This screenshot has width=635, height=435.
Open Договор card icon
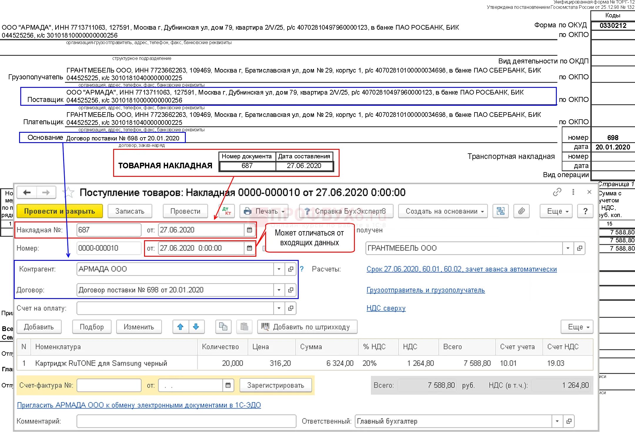(x=290, y=290)
